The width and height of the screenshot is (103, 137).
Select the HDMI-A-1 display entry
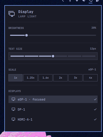(x=53, y=119)
